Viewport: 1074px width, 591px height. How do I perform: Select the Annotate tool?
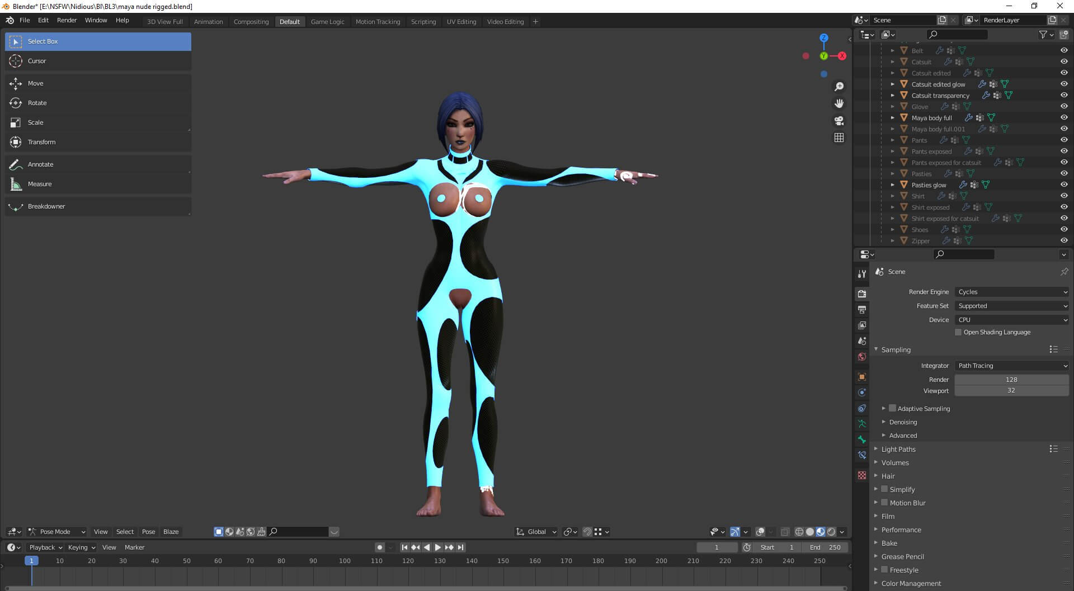point(98,164)
